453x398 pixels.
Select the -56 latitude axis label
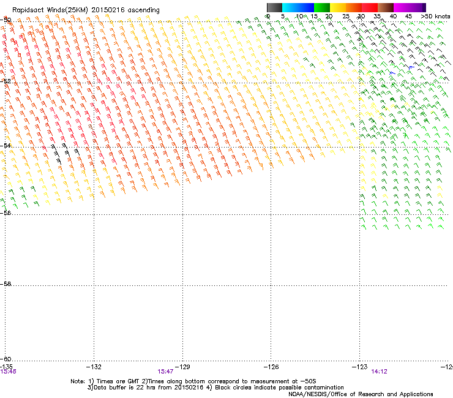pyautogui.click(x=6, y=212)
